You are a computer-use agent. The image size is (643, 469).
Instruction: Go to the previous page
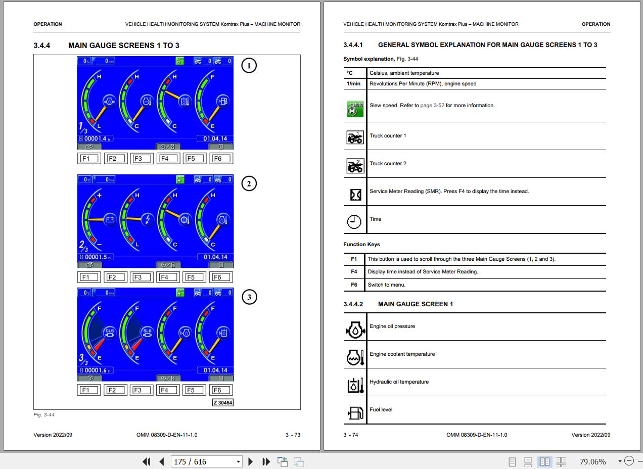click(162, 461)
